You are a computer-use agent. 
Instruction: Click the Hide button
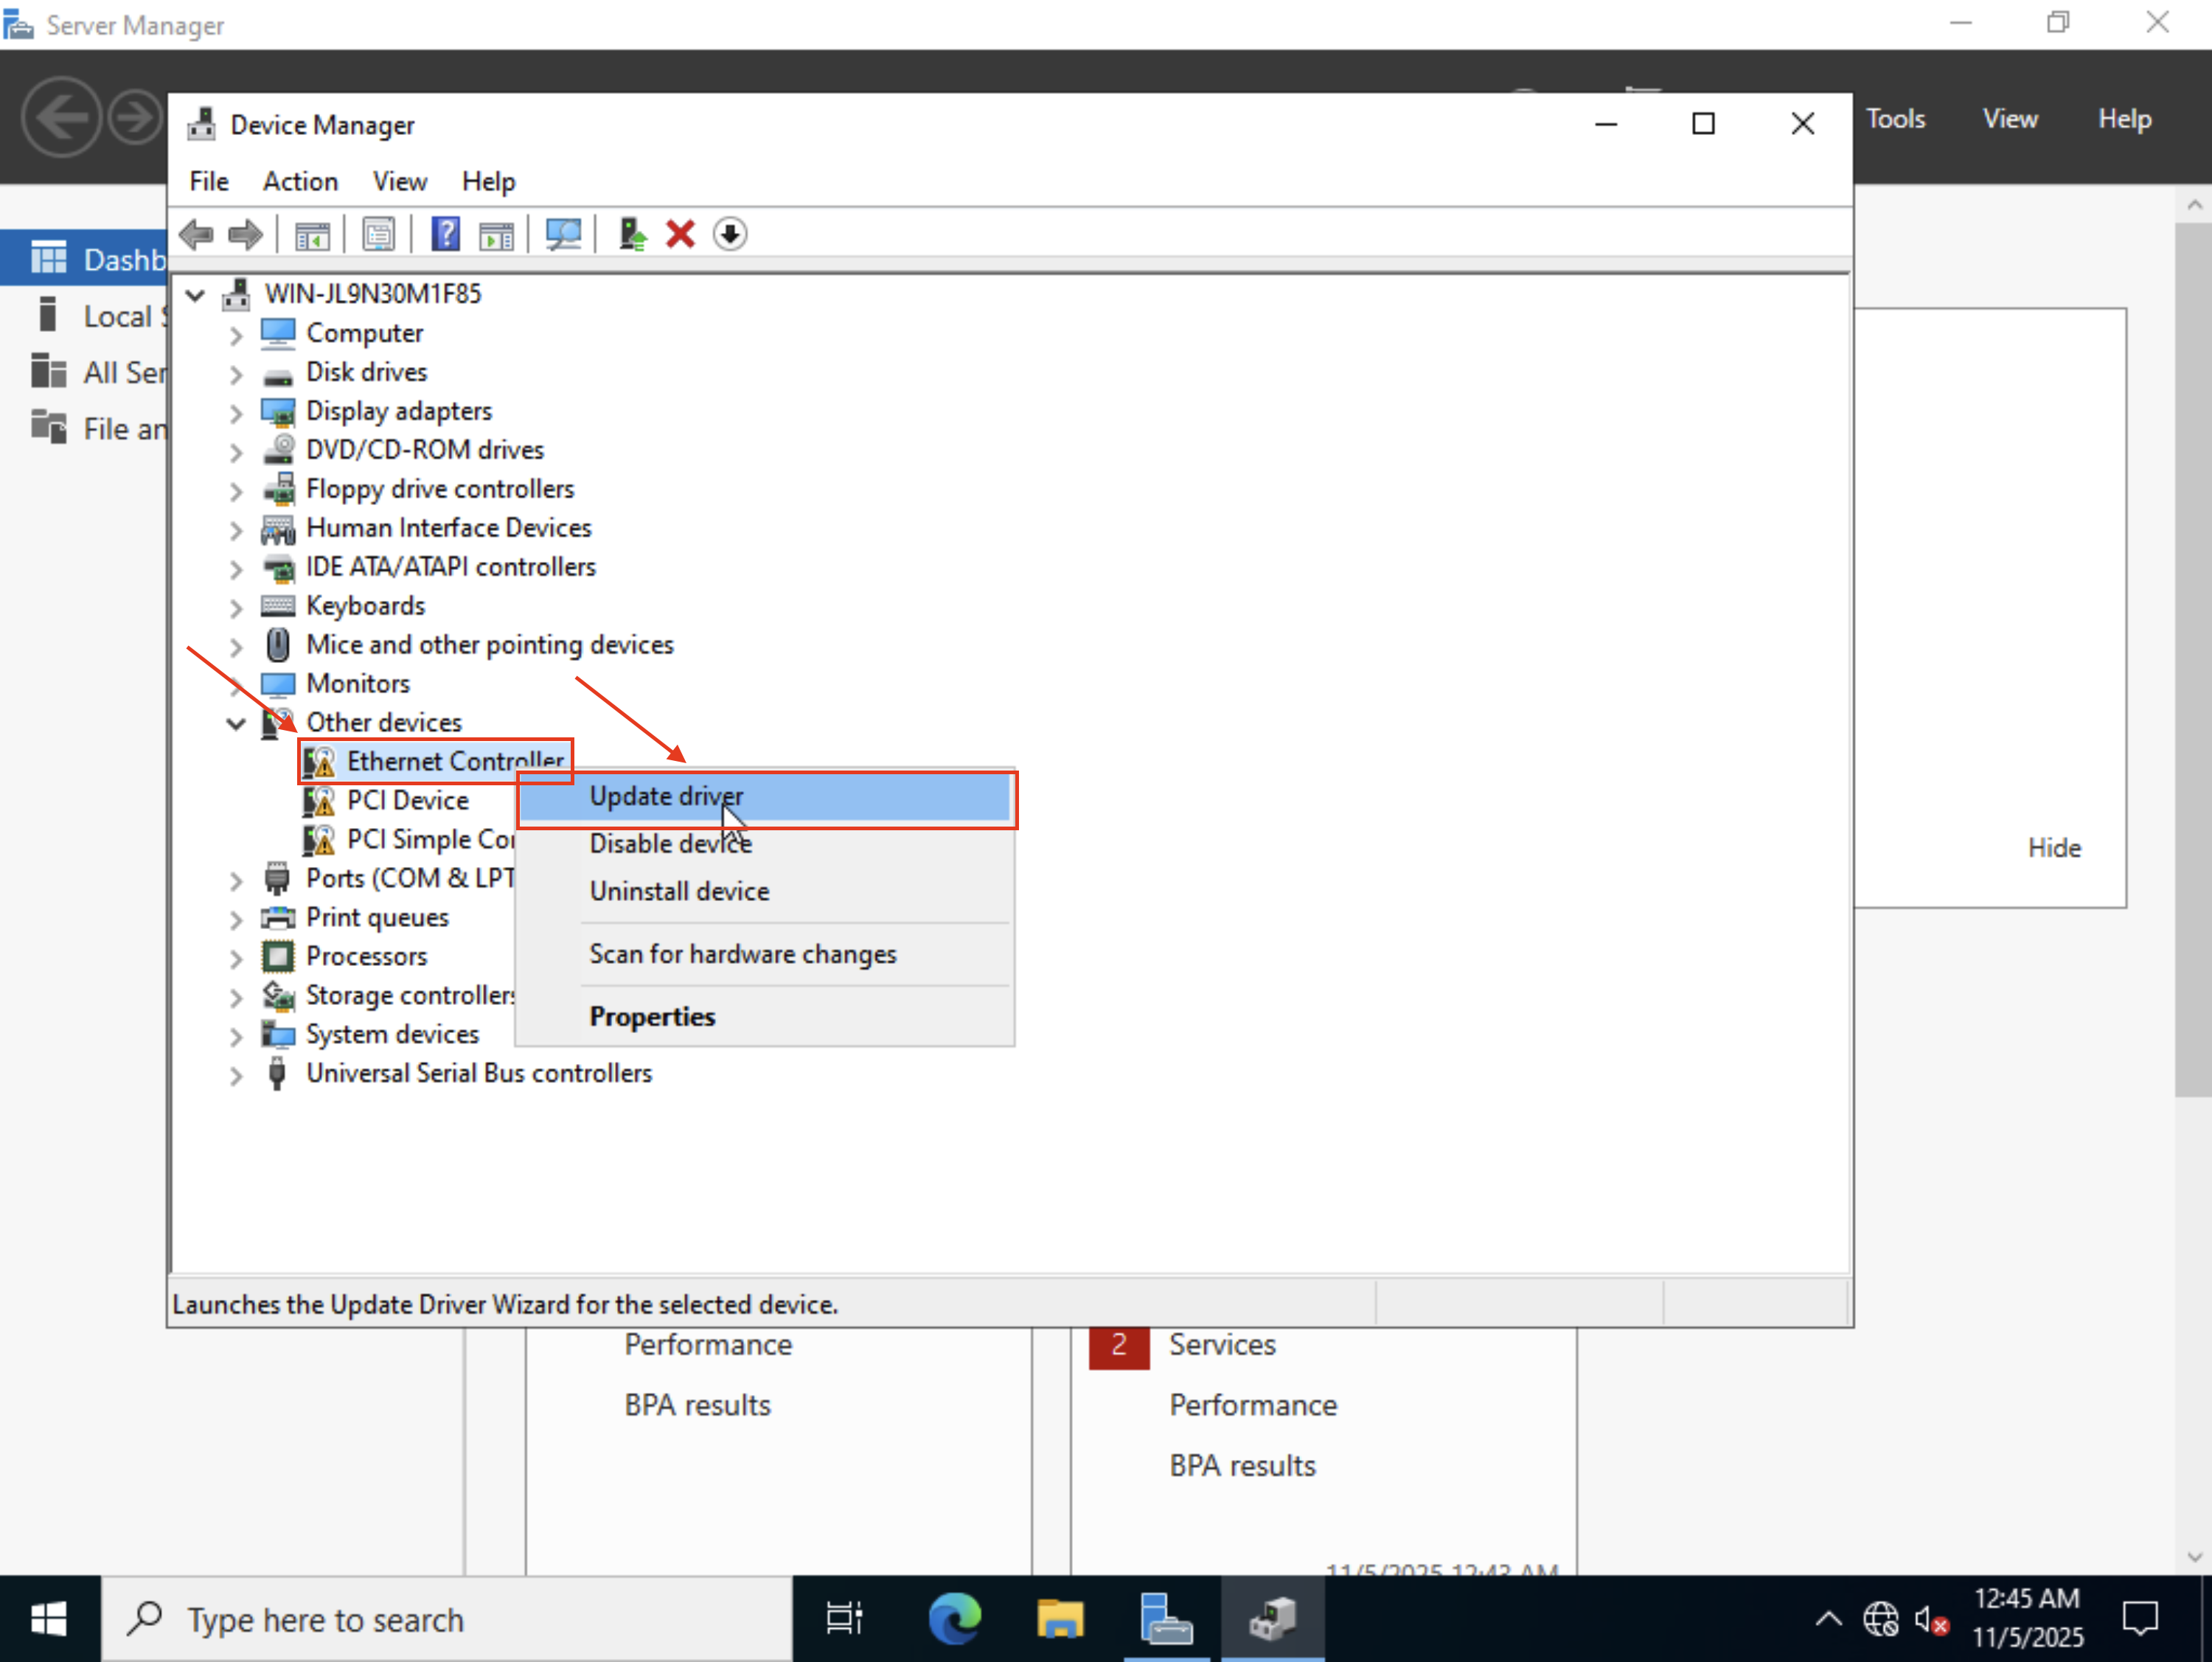2054,847
